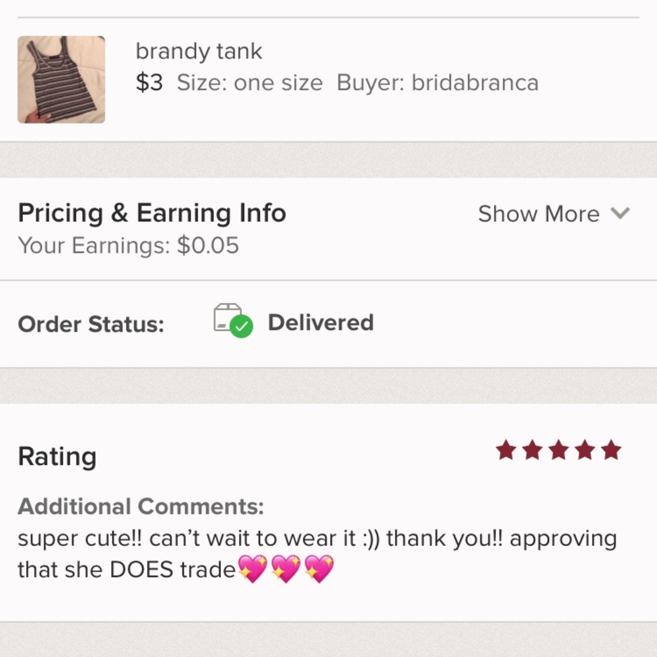Image resolution: width=657 pixels, height=657 pixels.
Task: Select the first rating star
Action: pos(507,450)
